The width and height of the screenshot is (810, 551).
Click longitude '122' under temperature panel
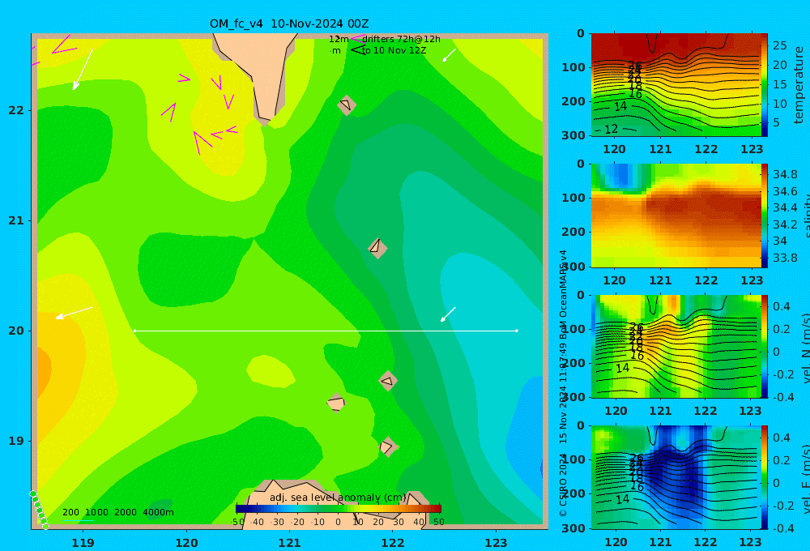click(x=706, y=149)
